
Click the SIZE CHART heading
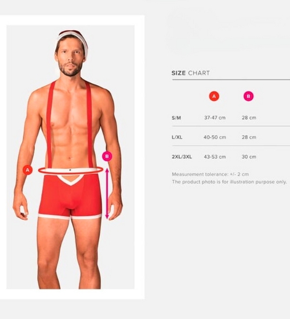pyautogui.click(x=190, y=73)
